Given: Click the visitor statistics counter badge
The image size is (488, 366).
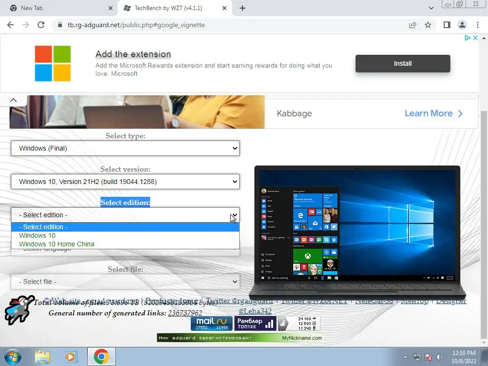Looking at the screenshot, I should point(299,324).
